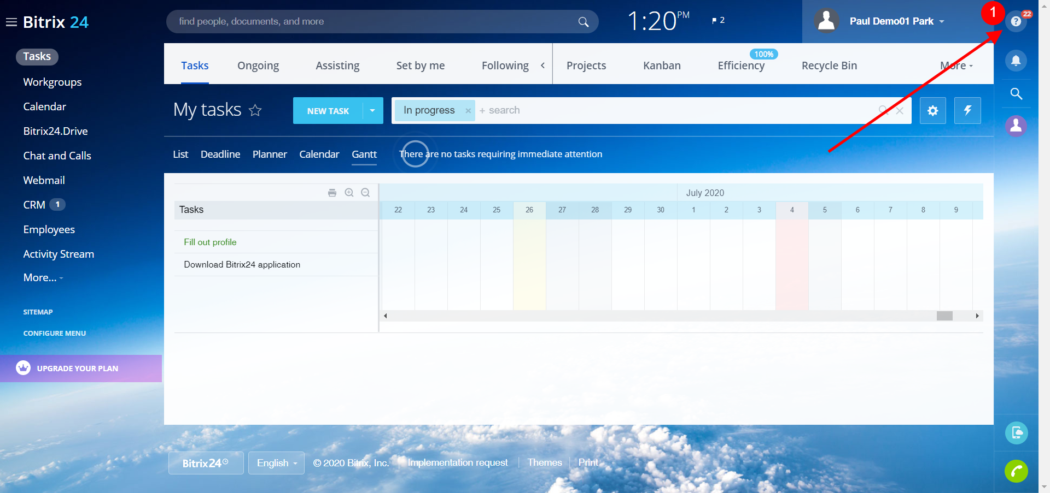Open the Themes link in footer

(x=545, y=462)
